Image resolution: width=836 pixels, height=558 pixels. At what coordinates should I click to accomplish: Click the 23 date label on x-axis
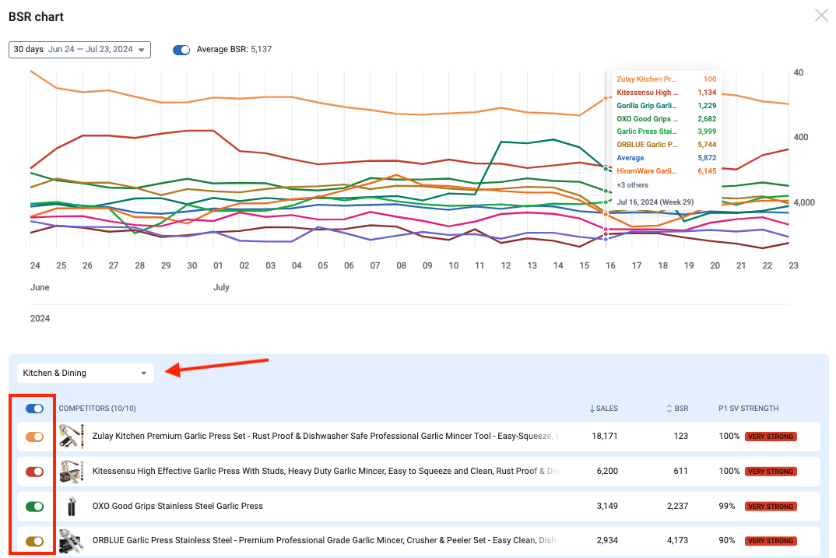(x=793, y=265)
